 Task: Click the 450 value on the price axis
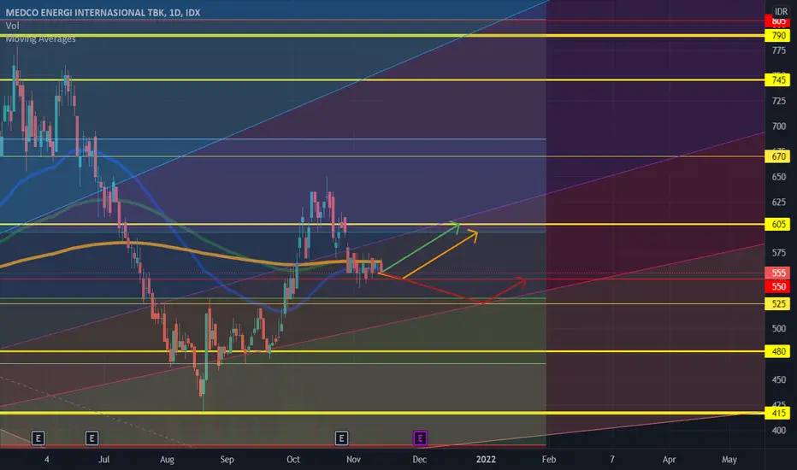click(x=779, y=379)
